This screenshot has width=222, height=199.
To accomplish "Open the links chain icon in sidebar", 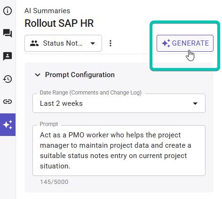I will 8,102.
